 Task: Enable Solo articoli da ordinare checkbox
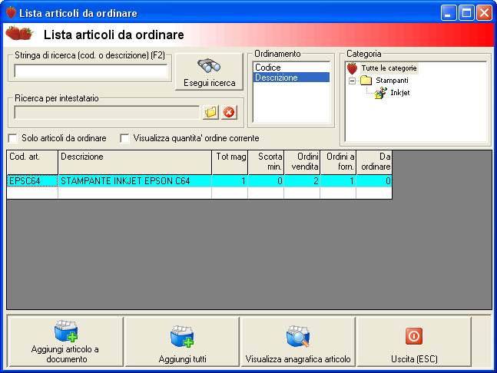13,138
